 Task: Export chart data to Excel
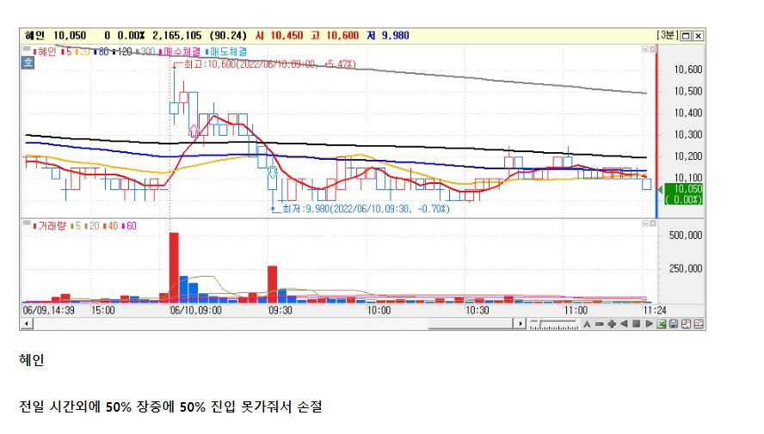(662, 324)
